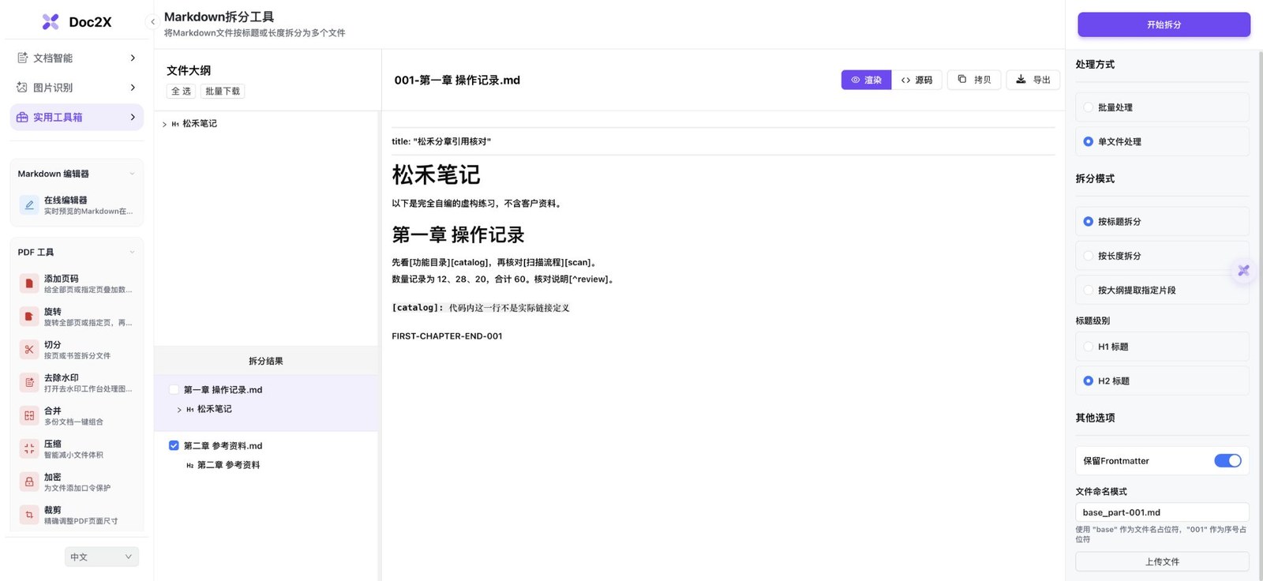The width and height of the screenshot is (1263, 581).
Task: Collapse the sidebar with the arrow button
Action: pyautogui.click(x=152, y=22)
